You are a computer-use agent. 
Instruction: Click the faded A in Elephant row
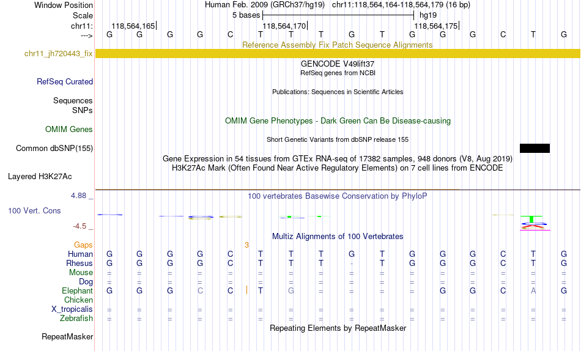pos(533,291)
